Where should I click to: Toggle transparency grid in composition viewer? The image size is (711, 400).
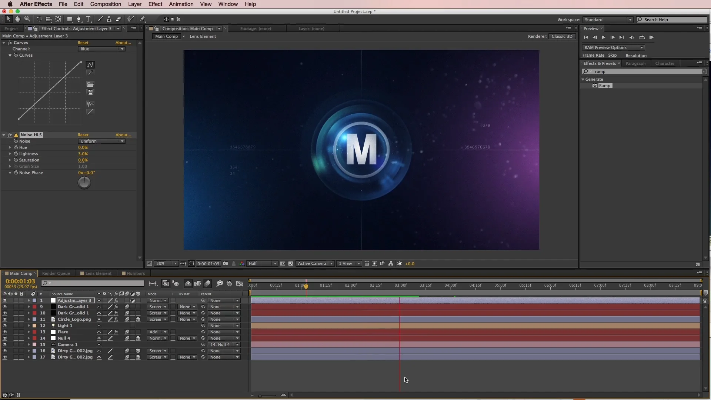tap(291, 263)
